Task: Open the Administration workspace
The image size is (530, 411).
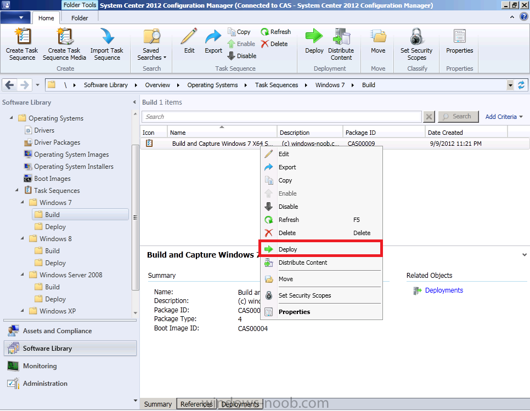Action: tap(70, 384)
